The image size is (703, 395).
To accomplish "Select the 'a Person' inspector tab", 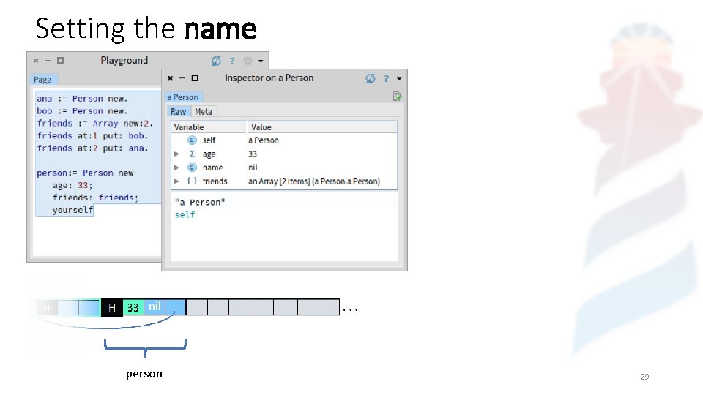I will pos(183,97).
